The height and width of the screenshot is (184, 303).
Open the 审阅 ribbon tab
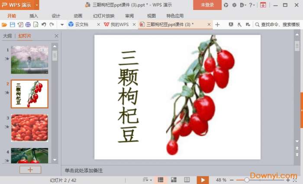coord(129,16)
